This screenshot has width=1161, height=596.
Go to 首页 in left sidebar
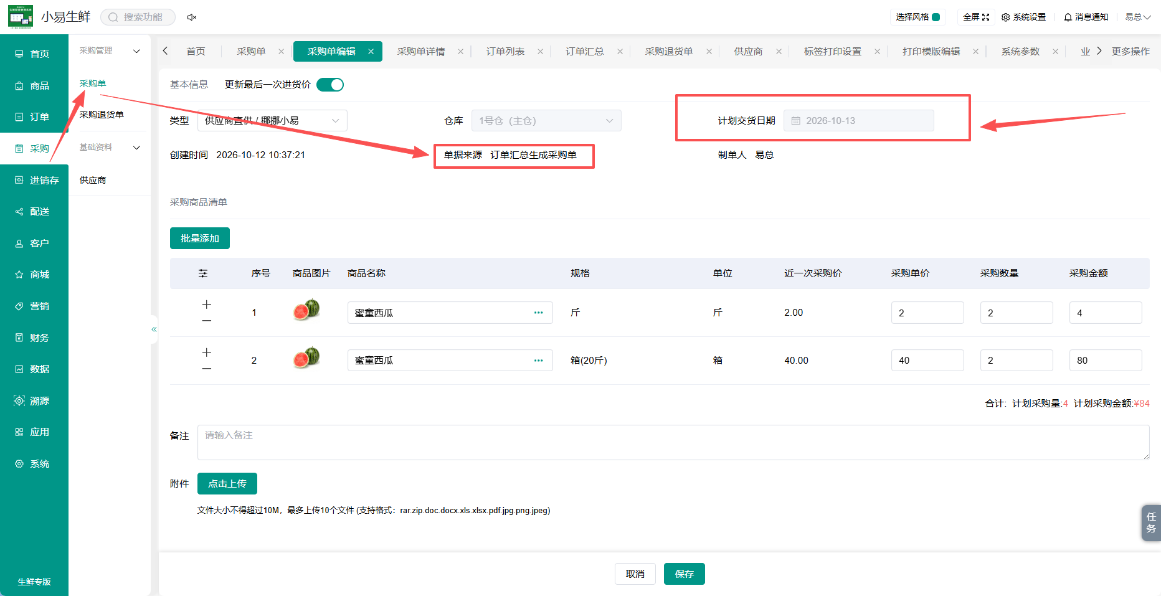34,54
